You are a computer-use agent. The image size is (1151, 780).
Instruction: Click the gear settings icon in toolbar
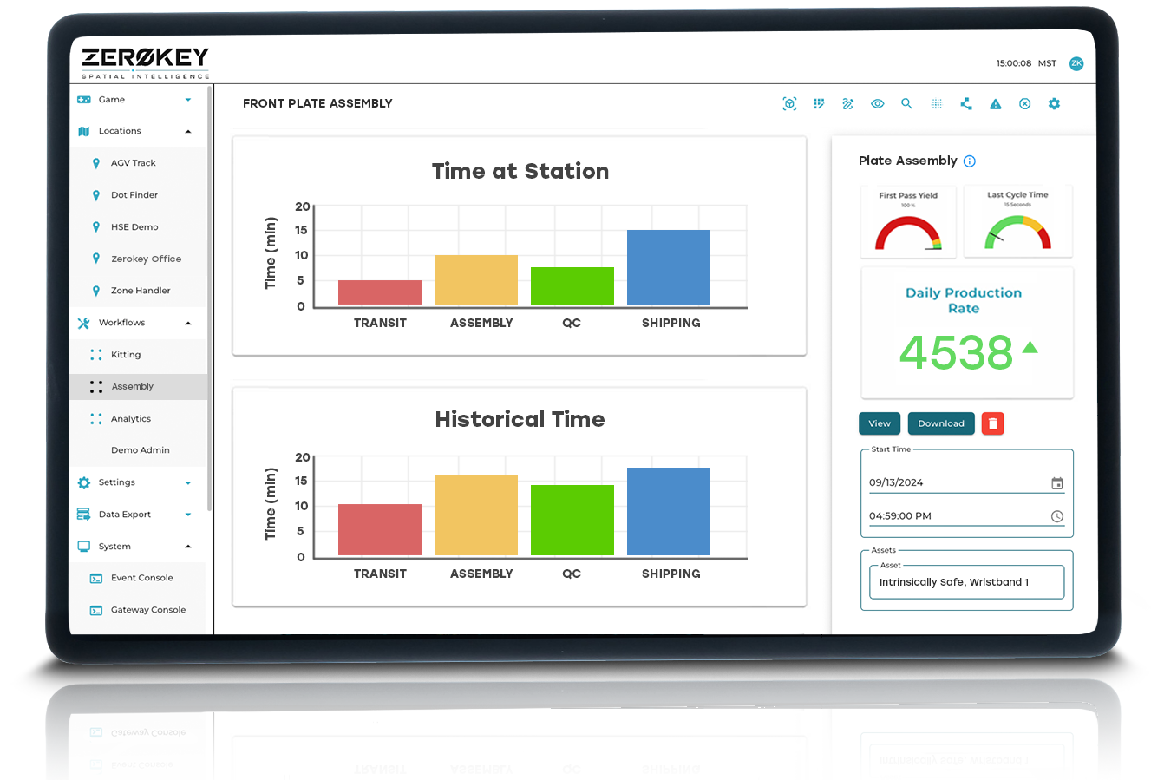[x=1054, y=104]
